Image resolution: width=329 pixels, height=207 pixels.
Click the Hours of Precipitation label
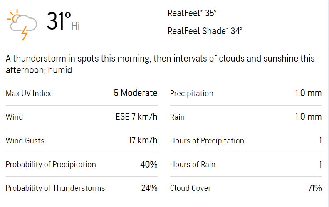coord(207,140)
